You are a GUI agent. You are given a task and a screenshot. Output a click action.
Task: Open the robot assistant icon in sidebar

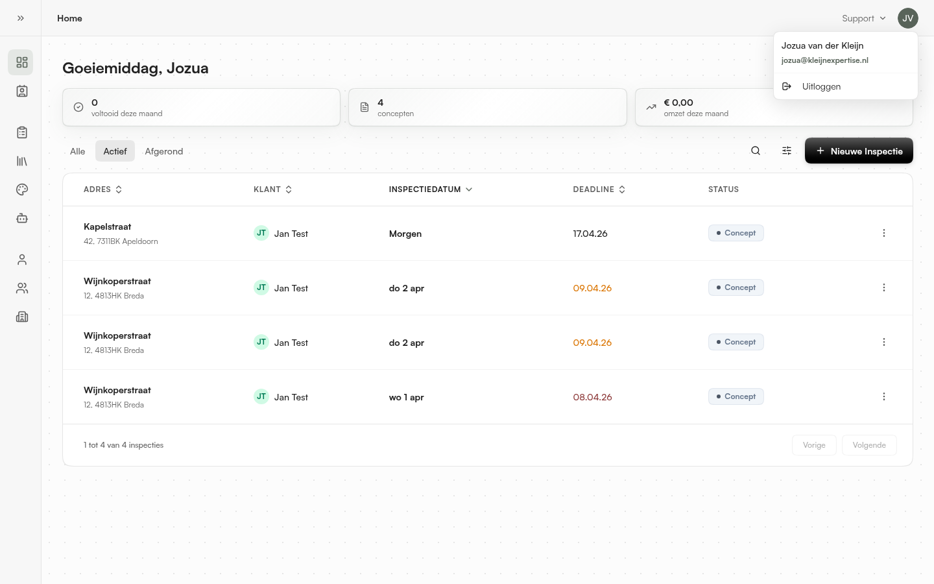point(22,218)
